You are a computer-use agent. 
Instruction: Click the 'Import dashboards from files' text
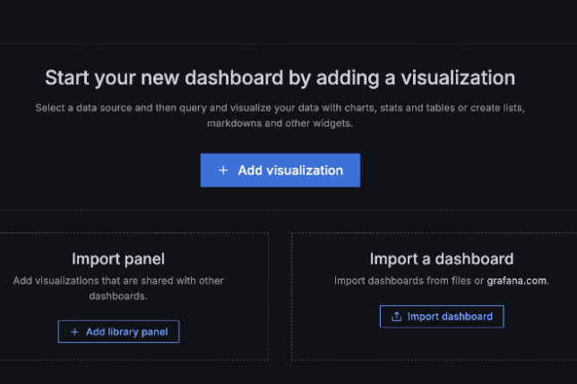(408, 281)
